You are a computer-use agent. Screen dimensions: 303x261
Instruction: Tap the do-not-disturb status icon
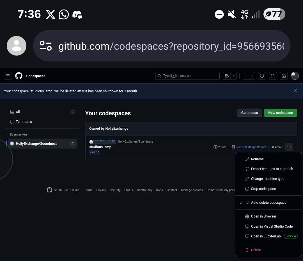pos(219,14)
